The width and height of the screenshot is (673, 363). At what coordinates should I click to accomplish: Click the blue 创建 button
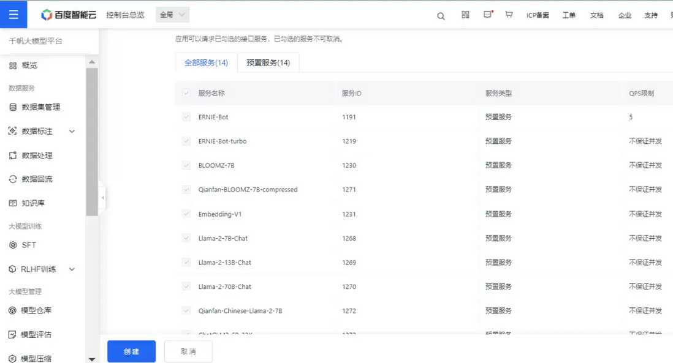[x=131, y=351]
